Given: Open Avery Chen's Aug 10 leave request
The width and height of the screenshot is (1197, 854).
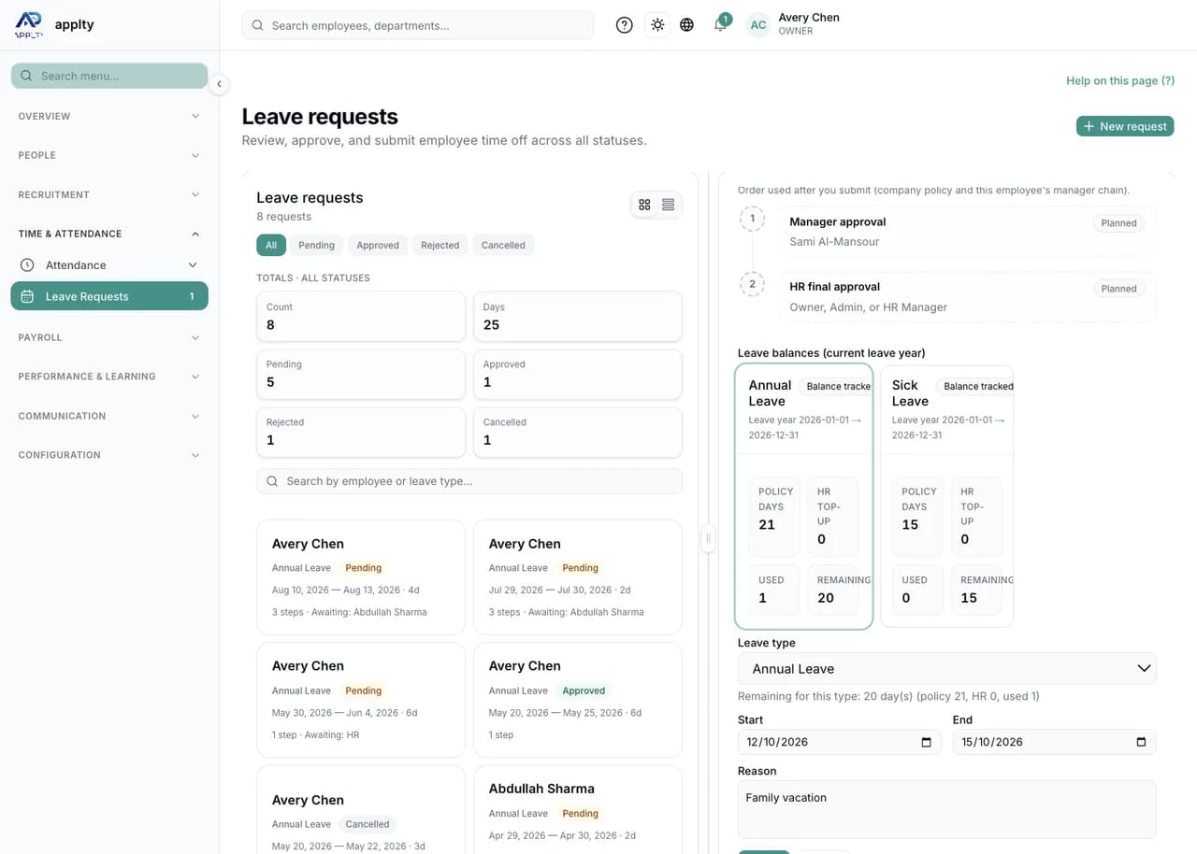Looking at the screenshot, I should pyautogui.click(x=361, y=577).
